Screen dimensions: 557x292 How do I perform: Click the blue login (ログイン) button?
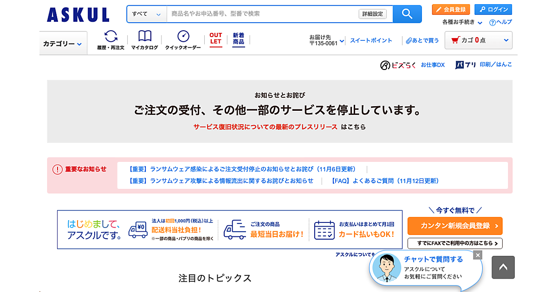pyautogui.click(x=493, y=9)
